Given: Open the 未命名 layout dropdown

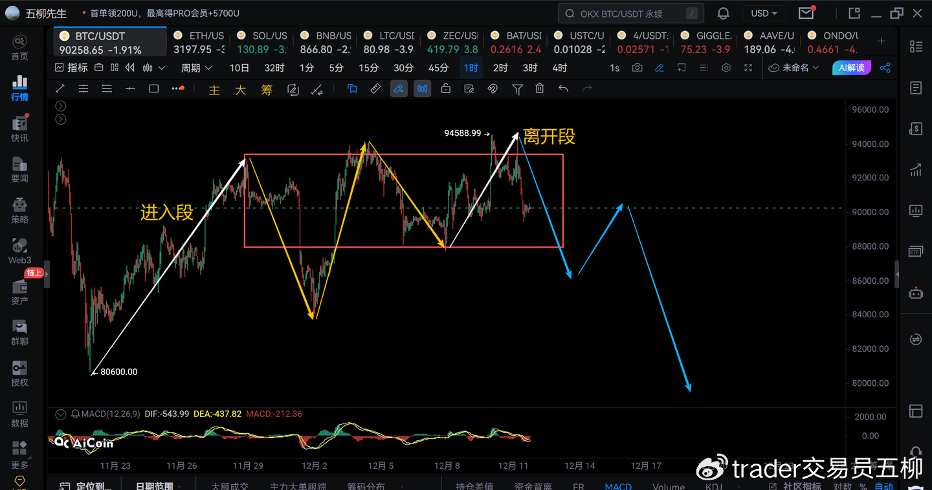Looking at the screenshot, I should (x=794, y=68).
